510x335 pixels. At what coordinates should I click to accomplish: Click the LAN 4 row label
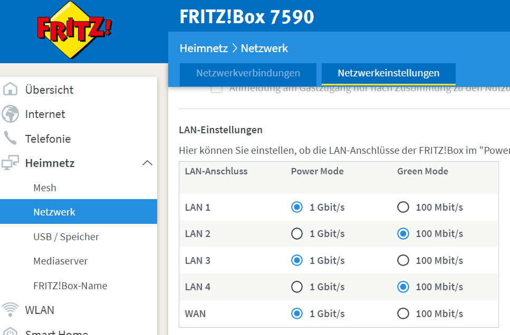tap(197, 287)
